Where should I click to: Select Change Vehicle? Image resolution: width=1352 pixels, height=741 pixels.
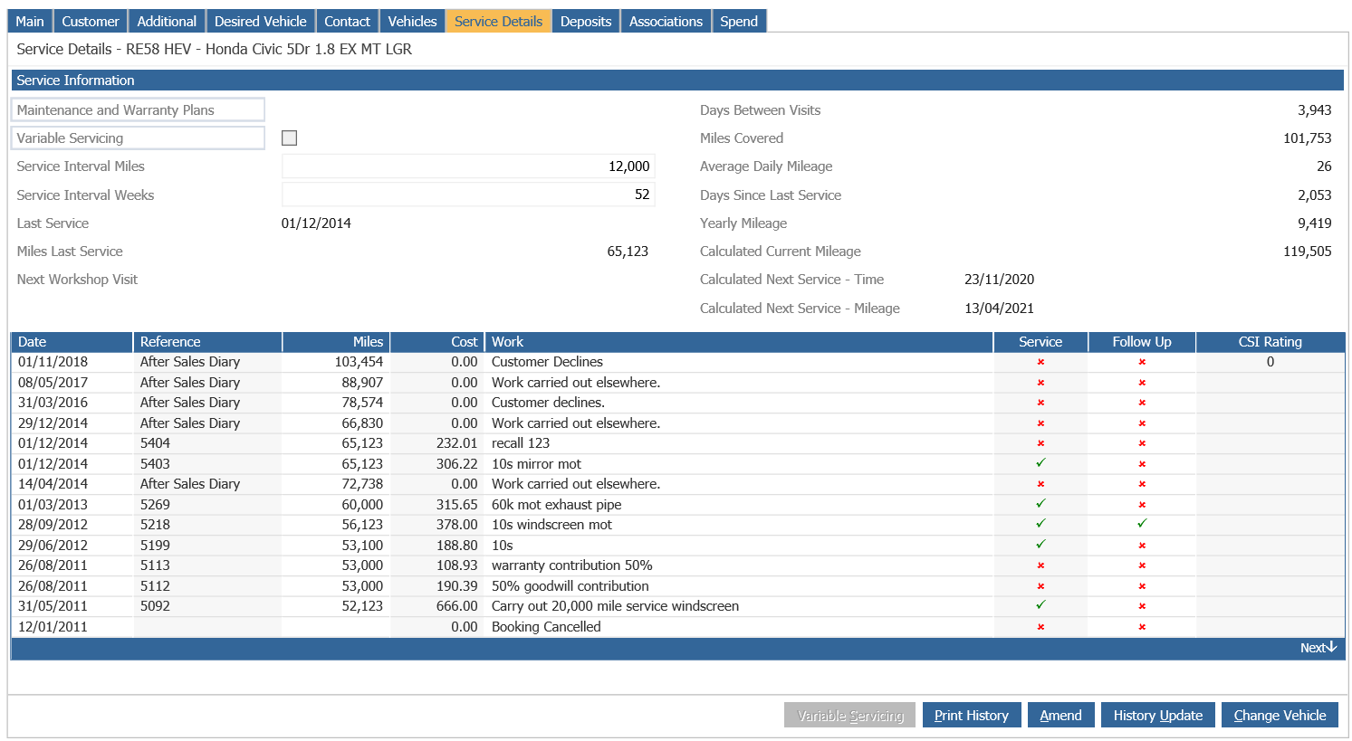pos(1280,715)
